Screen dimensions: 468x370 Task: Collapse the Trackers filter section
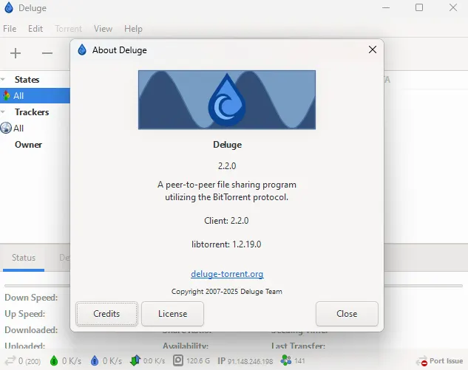tap(5, 112)
